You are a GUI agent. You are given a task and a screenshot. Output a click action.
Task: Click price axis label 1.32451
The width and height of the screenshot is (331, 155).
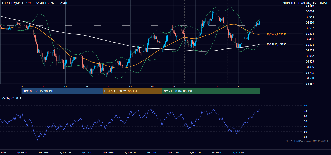[x=309, y=39]
